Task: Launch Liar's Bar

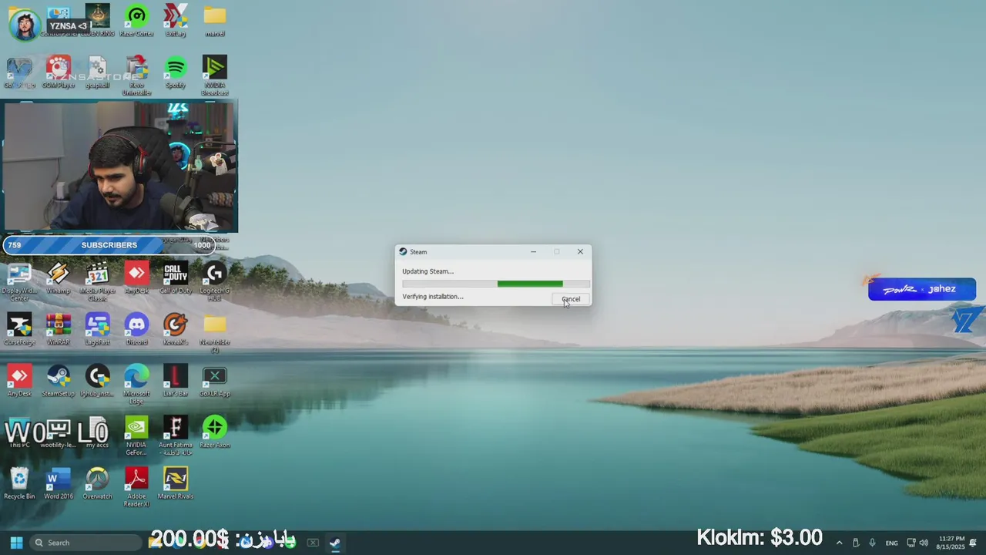Action: pos(176,381)
